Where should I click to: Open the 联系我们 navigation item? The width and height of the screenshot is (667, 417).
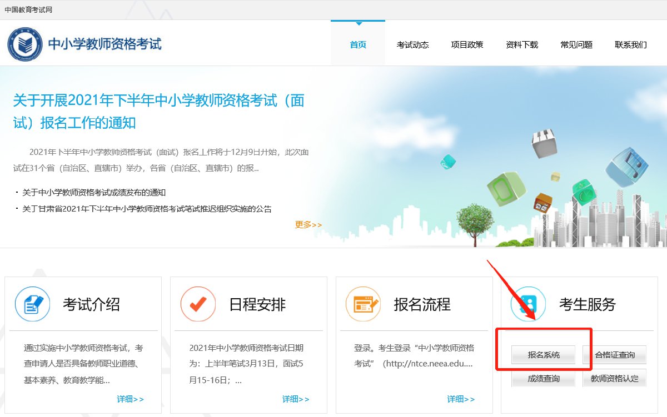631,45
